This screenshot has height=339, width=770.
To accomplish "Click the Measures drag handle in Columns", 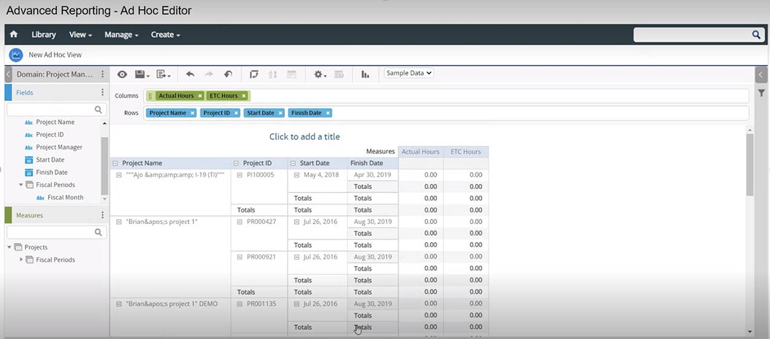I will click(x=150, y=96).
